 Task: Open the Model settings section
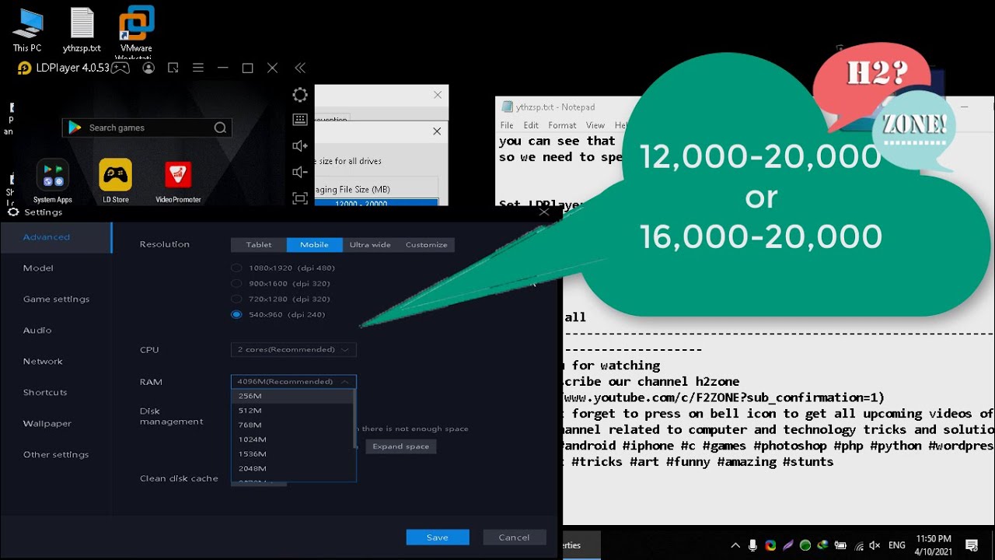pos(56,268)
